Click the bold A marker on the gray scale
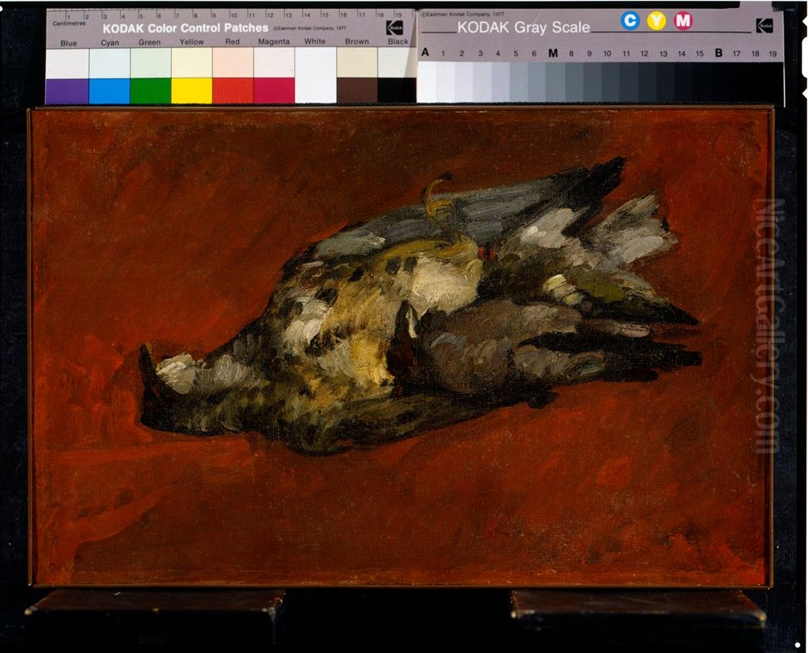The height and width of the screenshot is (653, 808). coord(424,51)
